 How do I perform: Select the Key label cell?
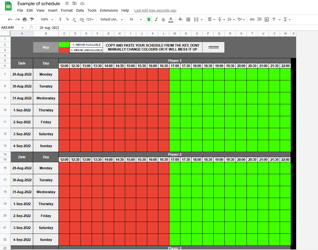point(46,47)
